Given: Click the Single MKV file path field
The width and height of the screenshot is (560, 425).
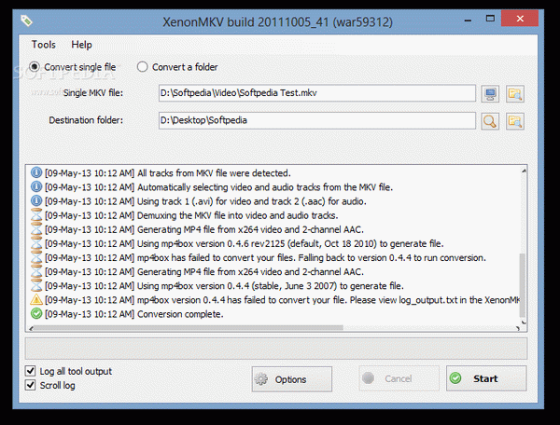Looking at the screenshot, I should pos(317,93).
